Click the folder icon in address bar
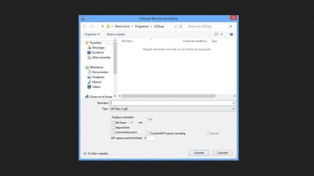 click(x=108, y=26)
